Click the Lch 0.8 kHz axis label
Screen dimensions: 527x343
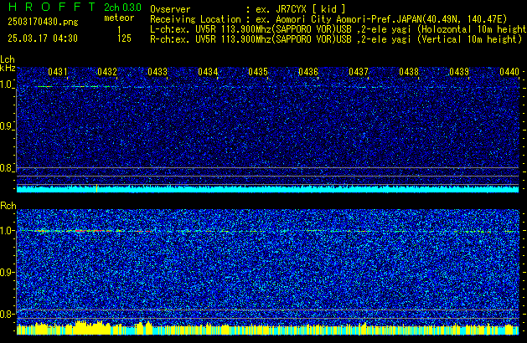[7, 168]
